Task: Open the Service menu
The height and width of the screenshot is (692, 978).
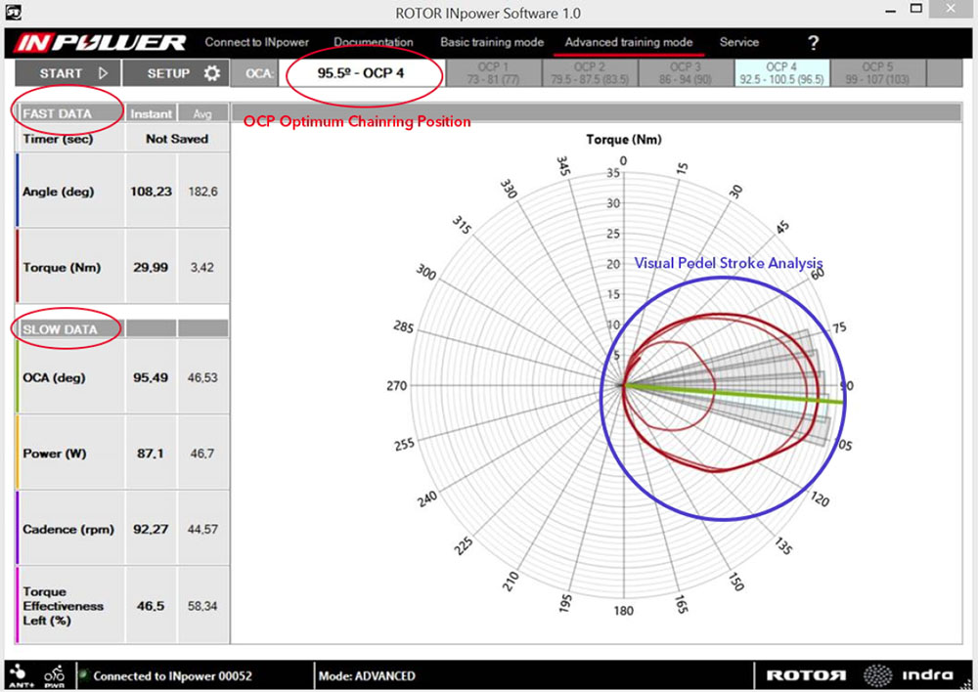Action: (738, 42)
